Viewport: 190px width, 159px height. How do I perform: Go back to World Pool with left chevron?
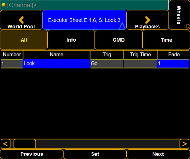pyautogui.click(x=21, y=20)
